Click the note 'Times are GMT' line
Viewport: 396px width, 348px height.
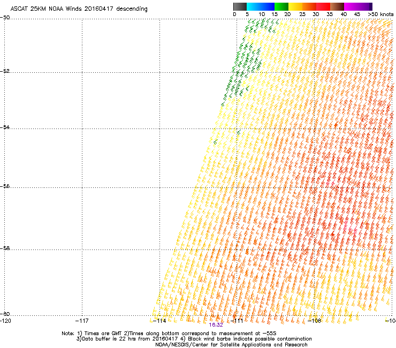(x=169, y=334)
